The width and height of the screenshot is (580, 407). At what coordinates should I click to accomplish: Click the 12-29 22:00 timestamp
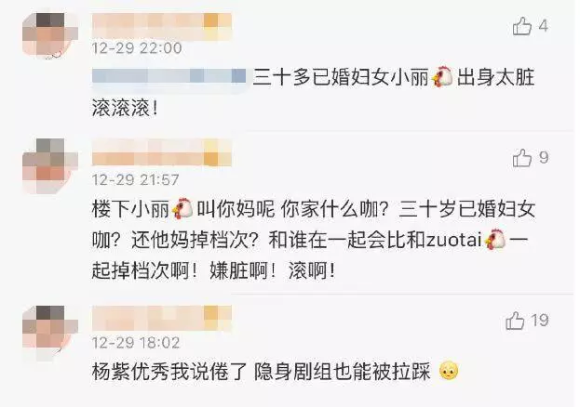tap(137, 48)
